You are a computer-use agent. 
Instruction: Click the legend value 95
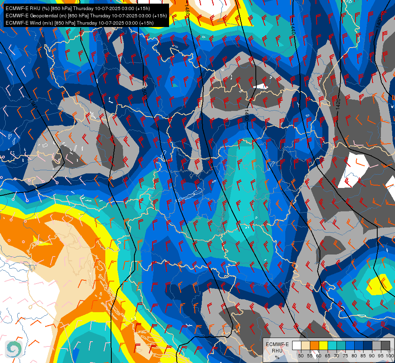(381, 356)
